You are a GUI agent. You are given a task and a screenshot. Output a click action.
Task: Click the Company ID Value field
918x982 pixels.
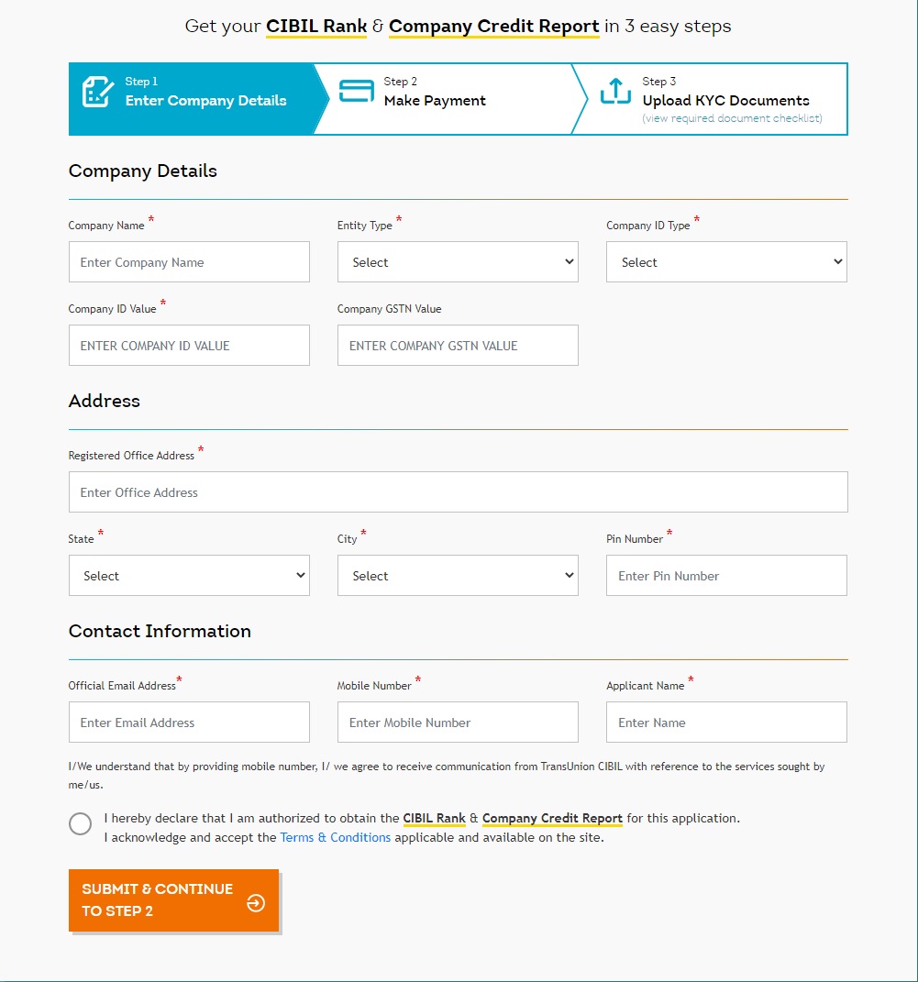[x=189, y=346]
